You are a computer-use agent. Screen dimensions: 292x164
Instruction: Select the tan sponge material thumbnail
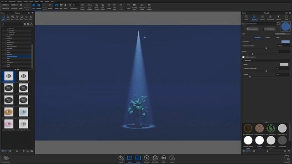click(9, 112)
